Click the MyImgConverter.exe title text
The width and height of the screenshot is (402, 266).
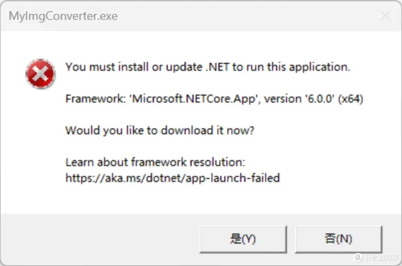pyautogui.click(x=63, y=16)
